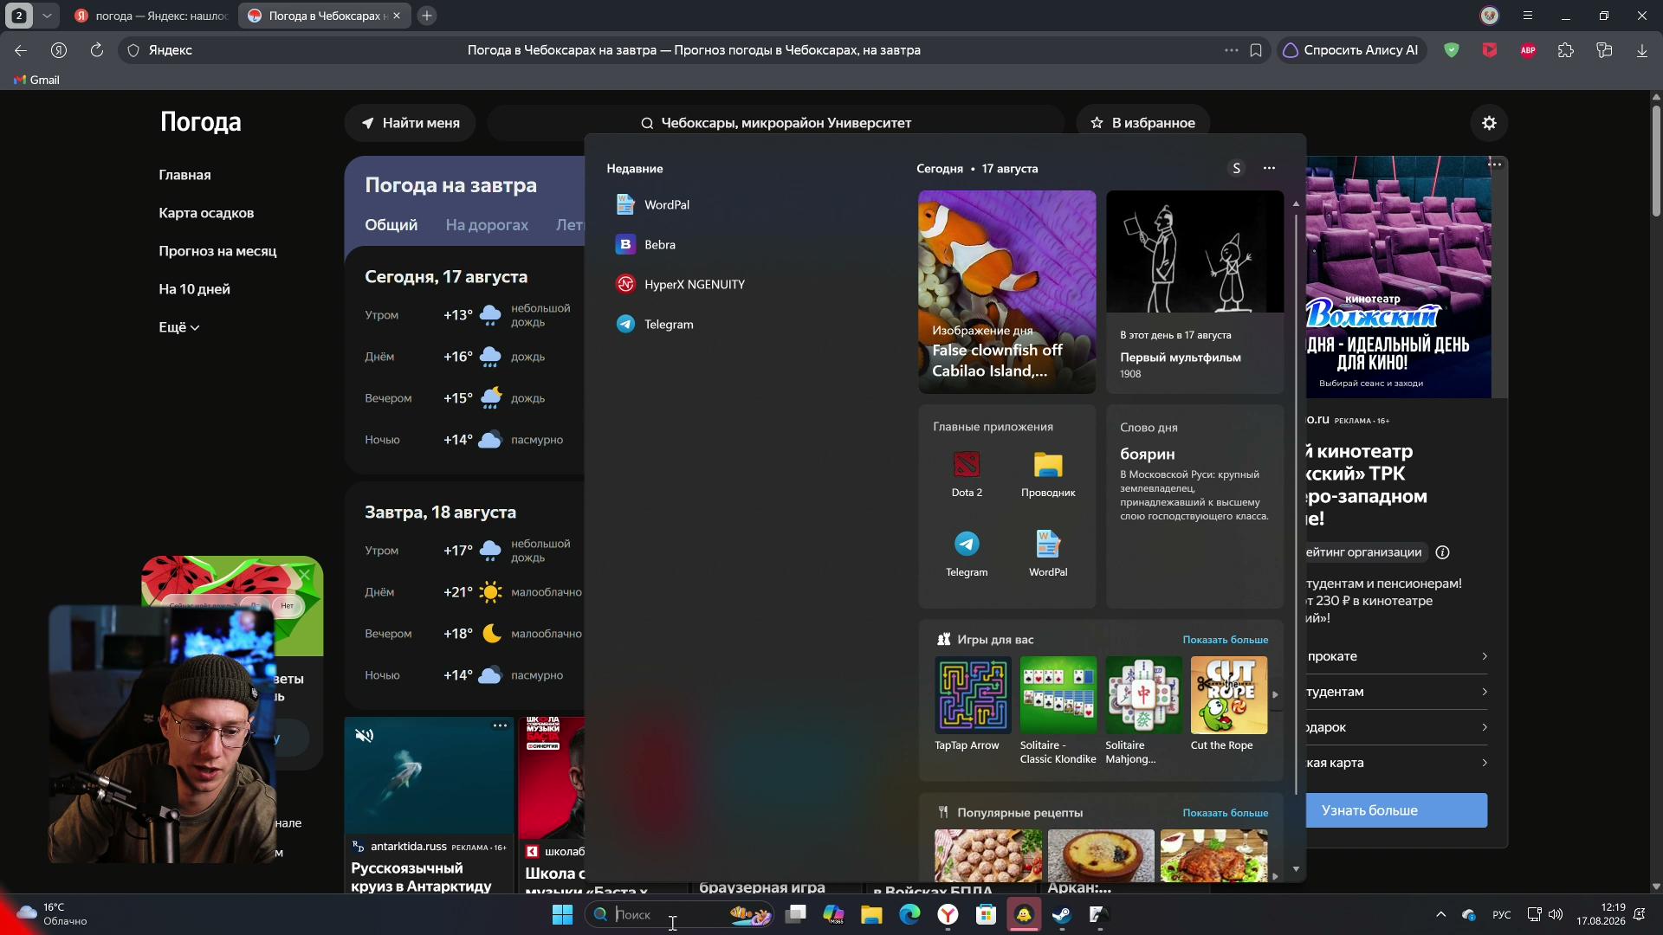Image resolution: width=1663 pixels, height=935 pixels.
Task: Expand the студентам row in the ad
Action: click(x=1396, y=692)
